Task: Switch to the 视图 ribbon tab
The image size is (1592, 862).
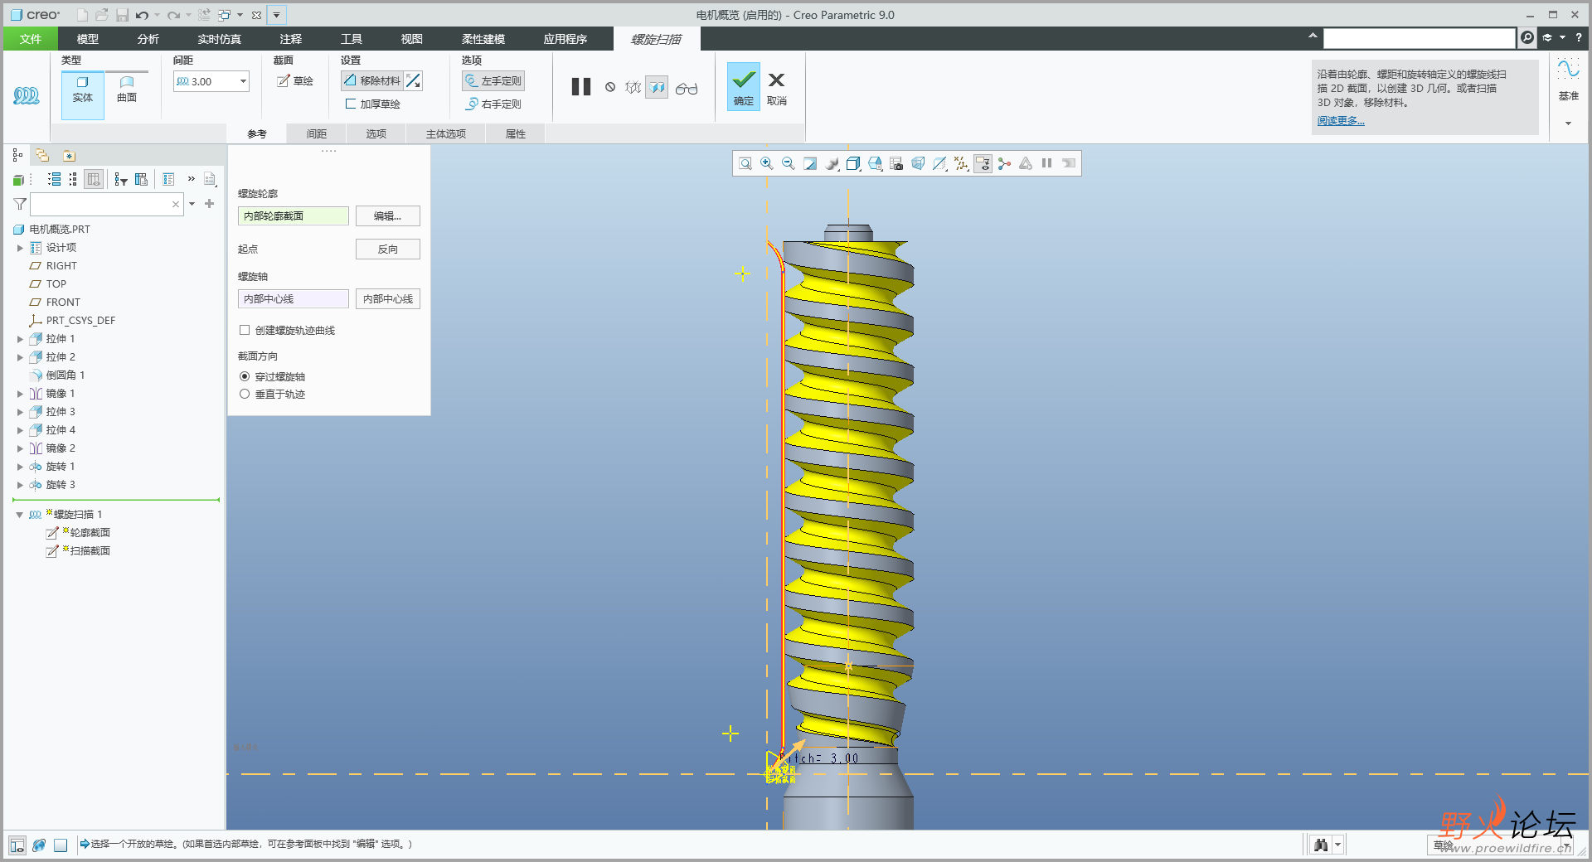Action: pos(411,39)
